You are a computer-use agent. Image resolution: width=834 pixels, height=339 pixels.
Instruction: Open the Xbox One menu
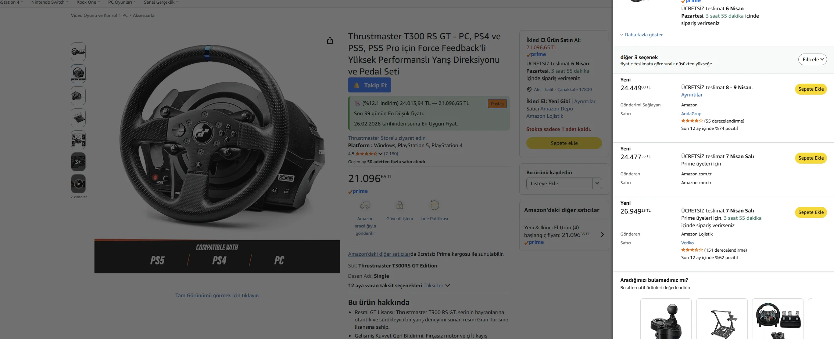(x=88, y=2)
